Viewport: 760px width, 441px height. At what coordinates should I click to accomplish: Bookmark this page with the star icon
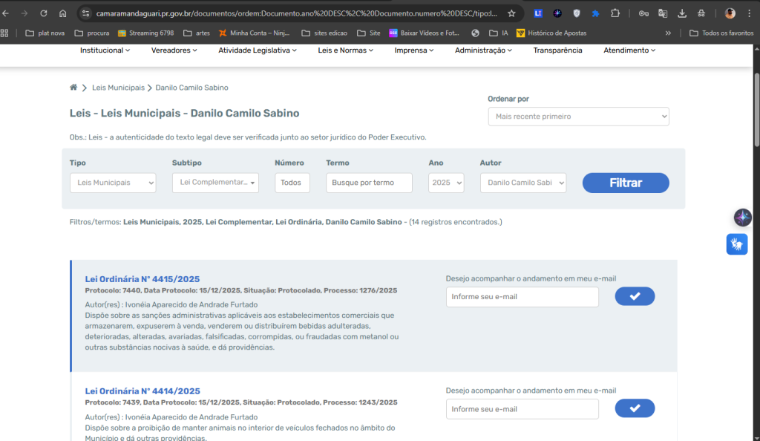[511, 13]
